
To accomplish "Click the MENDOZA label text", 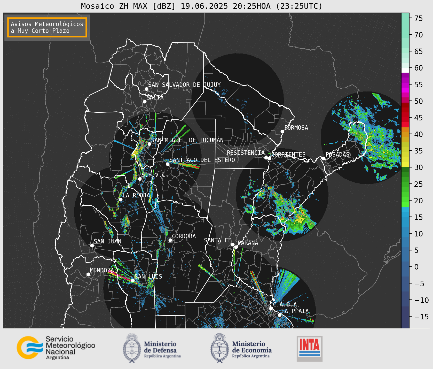I will click(x=102, y=270).
